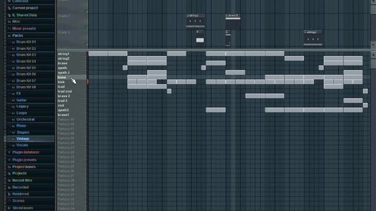Expand the Project bones folder
The height and width of the screenshot is (211, 376).
tap(23, 166)
